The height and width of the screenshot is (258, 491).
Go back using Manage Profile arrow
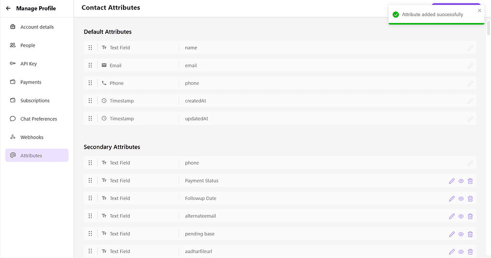pos(9,9)
